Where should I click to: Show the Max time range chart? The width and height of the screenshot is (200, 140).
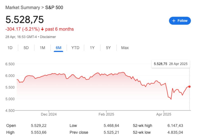(125, 48)
